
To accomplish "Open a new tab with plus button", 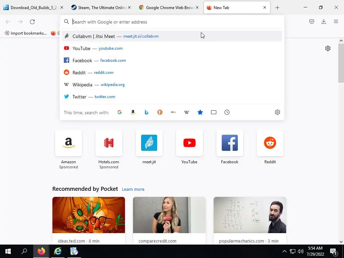I will tap(277, 8).
